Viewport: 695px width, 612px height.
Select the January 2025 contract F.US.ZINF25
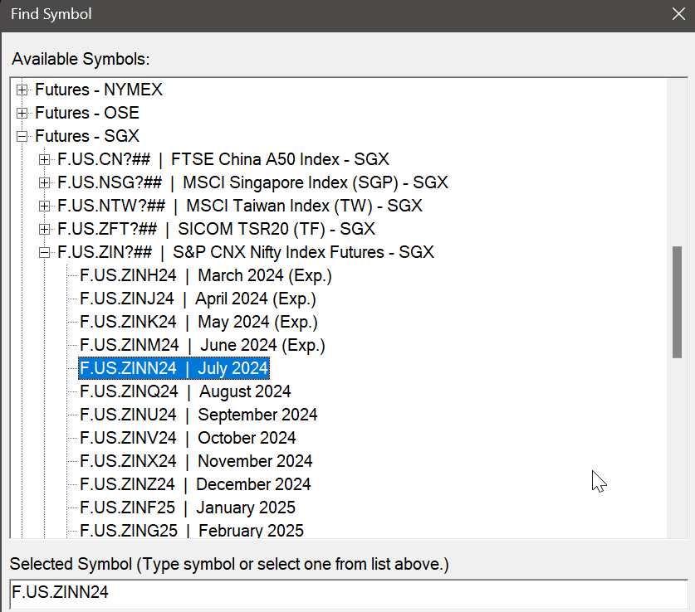187,508
